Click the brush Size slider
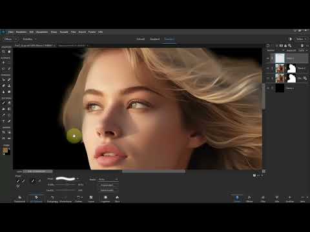 66,184
